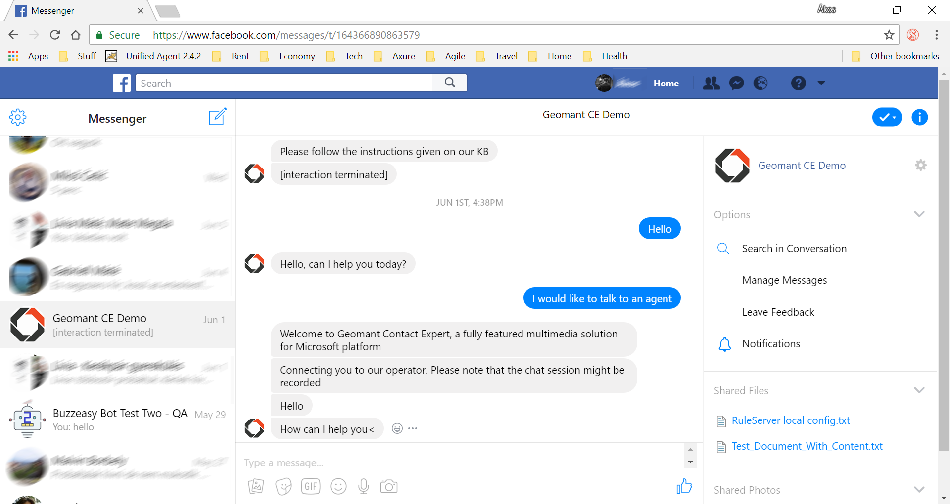Open Chrome menu three dots
950x504 pixels.
(936, 35)
